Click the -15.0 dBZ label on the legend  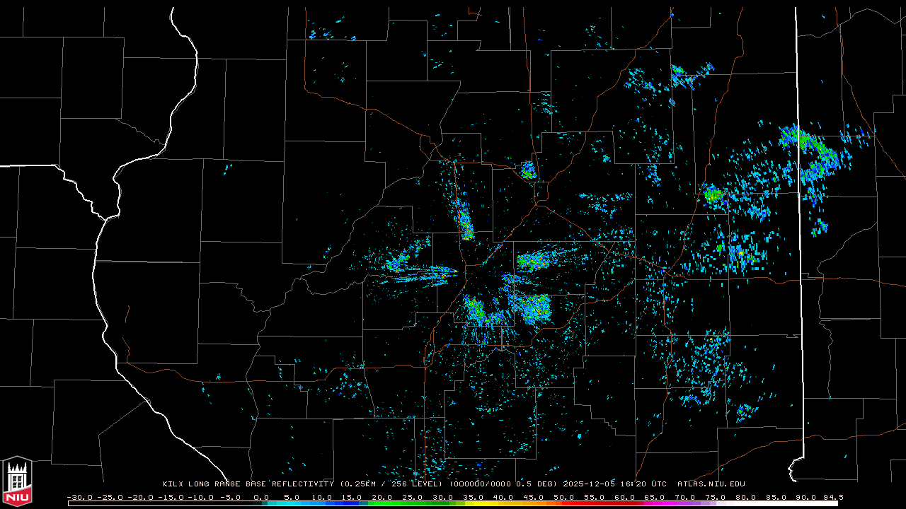tap(171, 497)
